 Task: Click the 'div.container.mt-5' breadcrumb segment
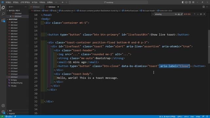(67, 11)
